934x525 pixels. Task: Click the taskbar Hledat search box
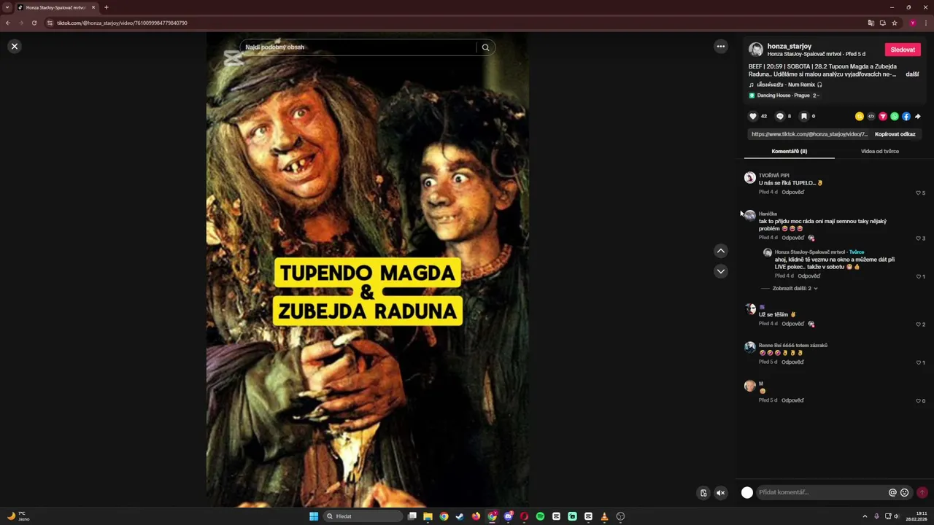[363, 516]
